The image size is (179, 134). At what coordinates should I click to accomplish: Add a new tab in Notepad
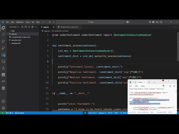pyautogui.click(x=154, y=82)
